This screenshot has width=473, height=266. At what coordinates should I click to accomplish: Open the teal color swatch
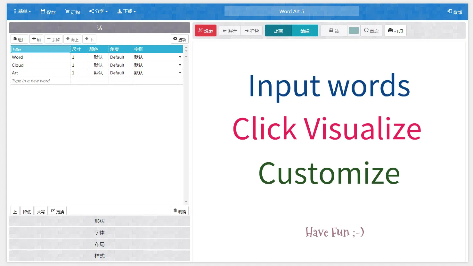[354, 31]
